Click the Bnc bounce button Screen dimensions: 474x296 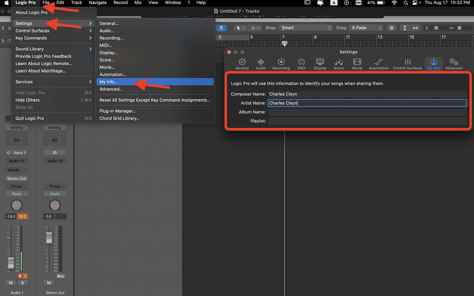pyautogui.click(x=61, y=276)
